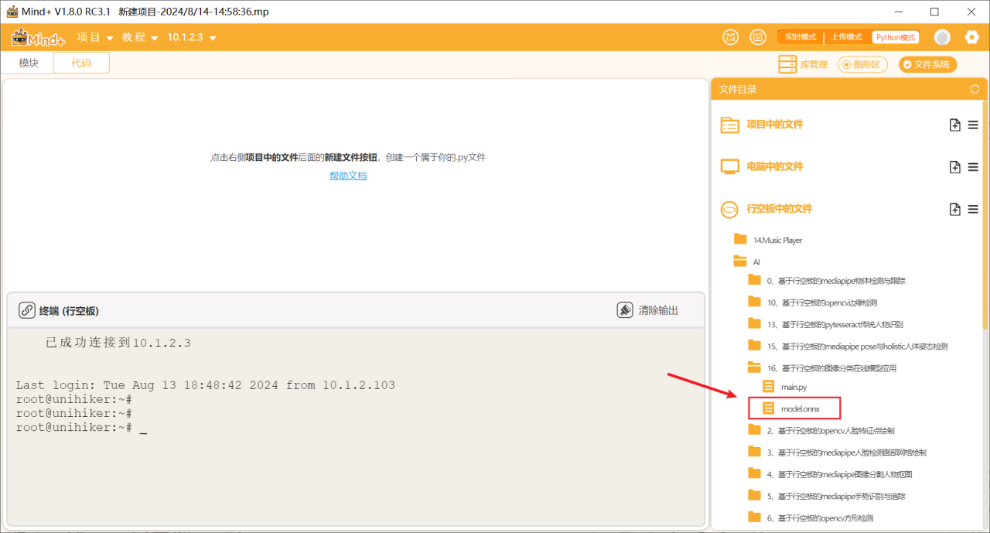The image size is (990, 533).
Task: Click new-file icon beside 行空板中的文件
Action: (x=955, y=209)
